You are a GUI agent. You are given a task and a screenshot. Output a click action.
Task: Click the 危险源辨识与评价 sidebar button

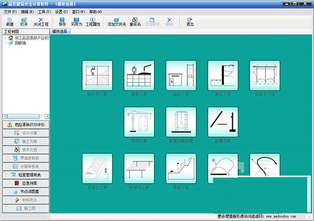pyautogui.click(x=25, y=125)
